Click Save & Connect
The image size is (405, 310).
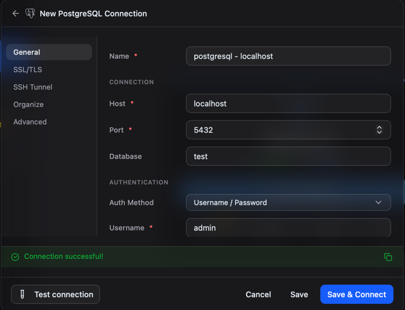(x=356, y=294)
